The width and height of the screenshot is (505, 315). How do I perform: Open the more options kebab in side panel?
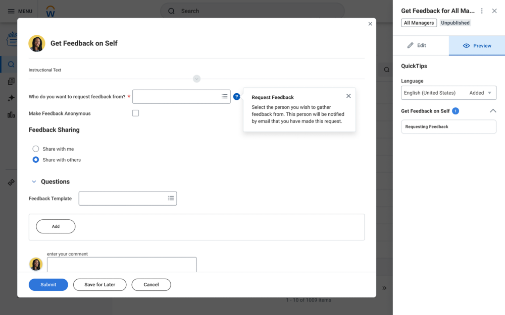pyautogui.click(x=482, y=11)
